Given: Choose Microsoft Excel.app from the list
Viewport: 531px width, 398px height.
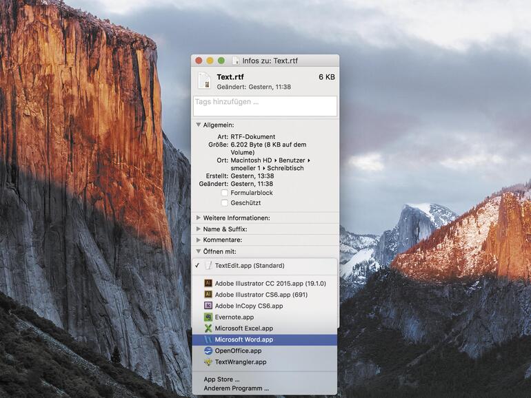Looking at the screenshot, I should (265, 328).
